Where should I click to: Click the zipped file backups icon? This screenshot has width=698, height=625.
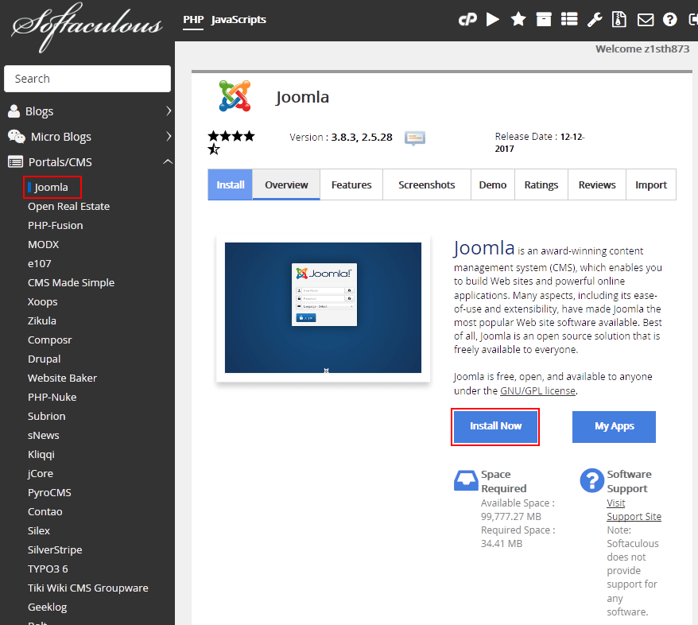click(x=620, y=20)
